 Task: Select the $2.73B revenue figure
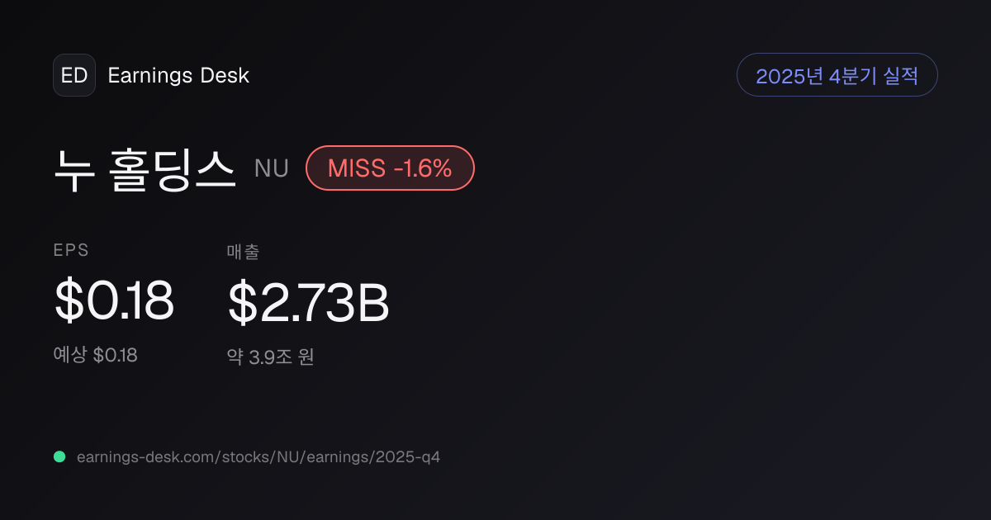point(308,303)
